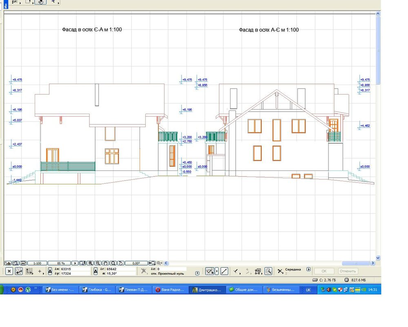Click the zoom out magnifier icon
Screen dimensions: 408x327
98,263
